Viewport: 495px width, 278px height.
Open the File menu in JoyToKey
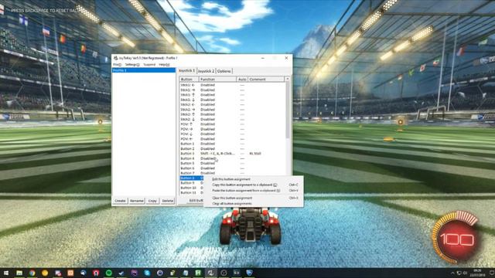pyautogui.click(x=117, y=65)
